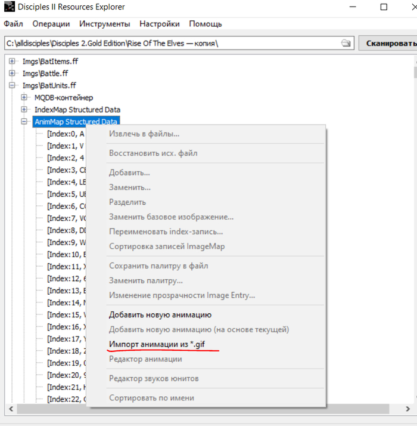Select the IndexMap Structured Data item
The height and width of the screenshot is (426, 417).
[77, 110]
